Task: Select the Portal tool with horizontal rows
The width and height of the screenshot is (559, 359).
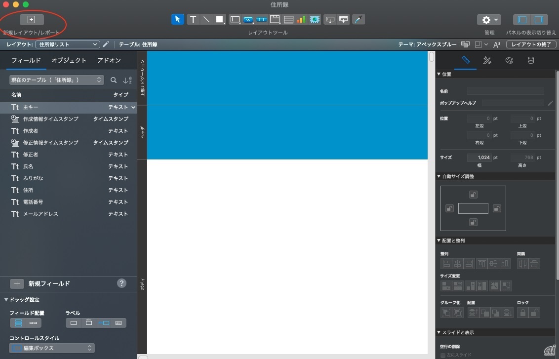Action: point(288,19)
